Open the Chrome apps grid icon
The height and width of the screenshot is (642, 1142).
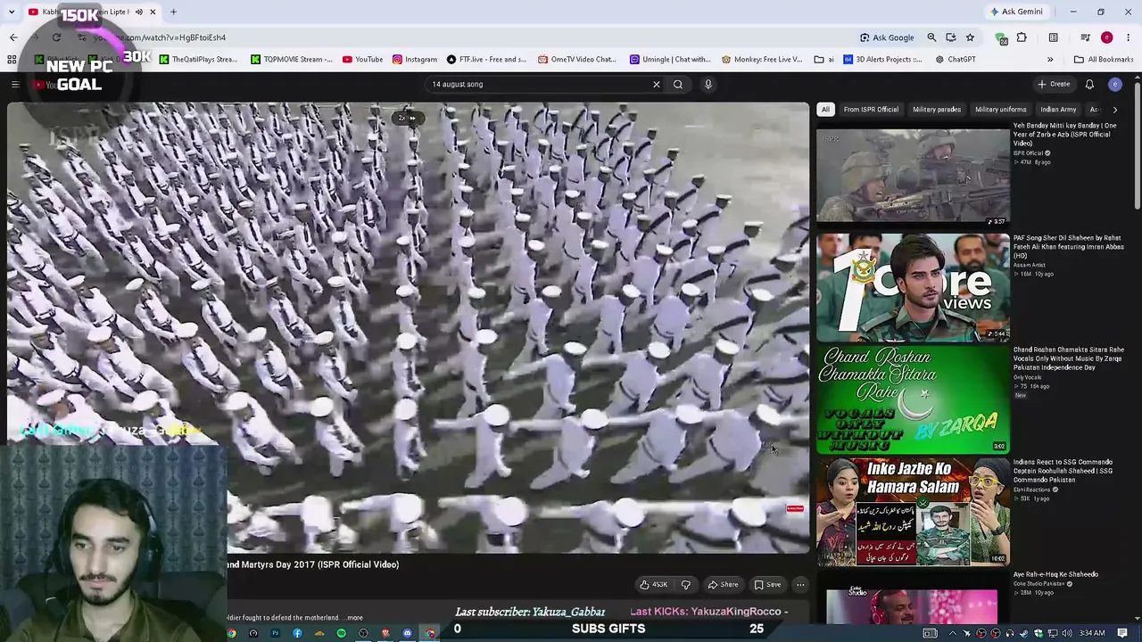pos(12,60)
